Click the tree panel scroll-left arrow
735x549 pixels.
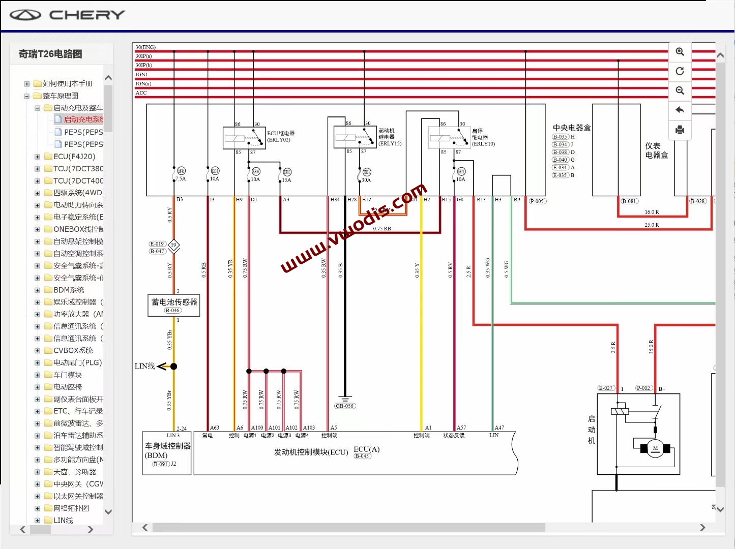[x=22, y=530]
